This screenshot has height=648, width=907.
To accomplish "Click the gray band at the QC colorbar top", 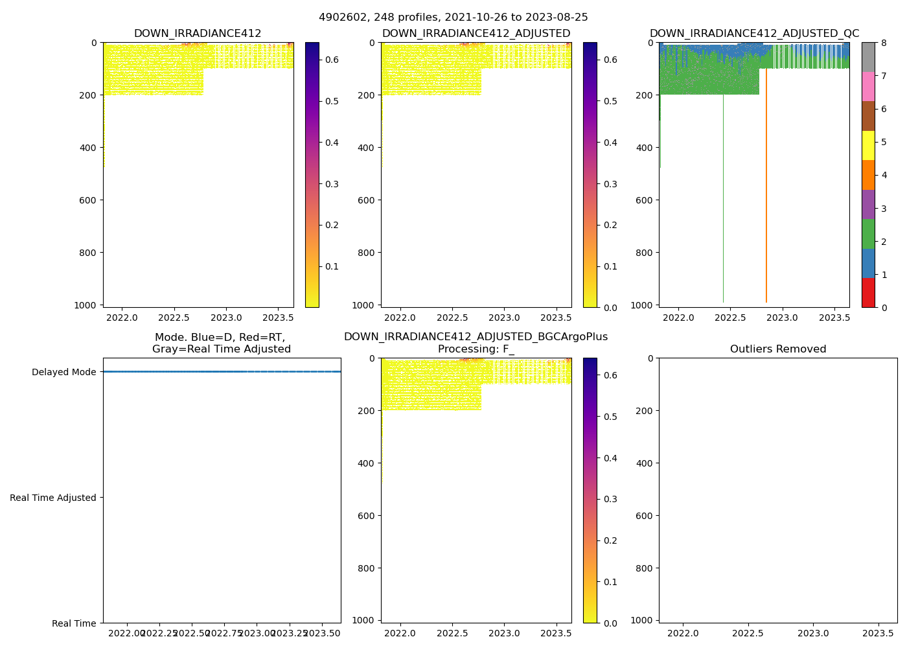I will (x=868, y=57).
